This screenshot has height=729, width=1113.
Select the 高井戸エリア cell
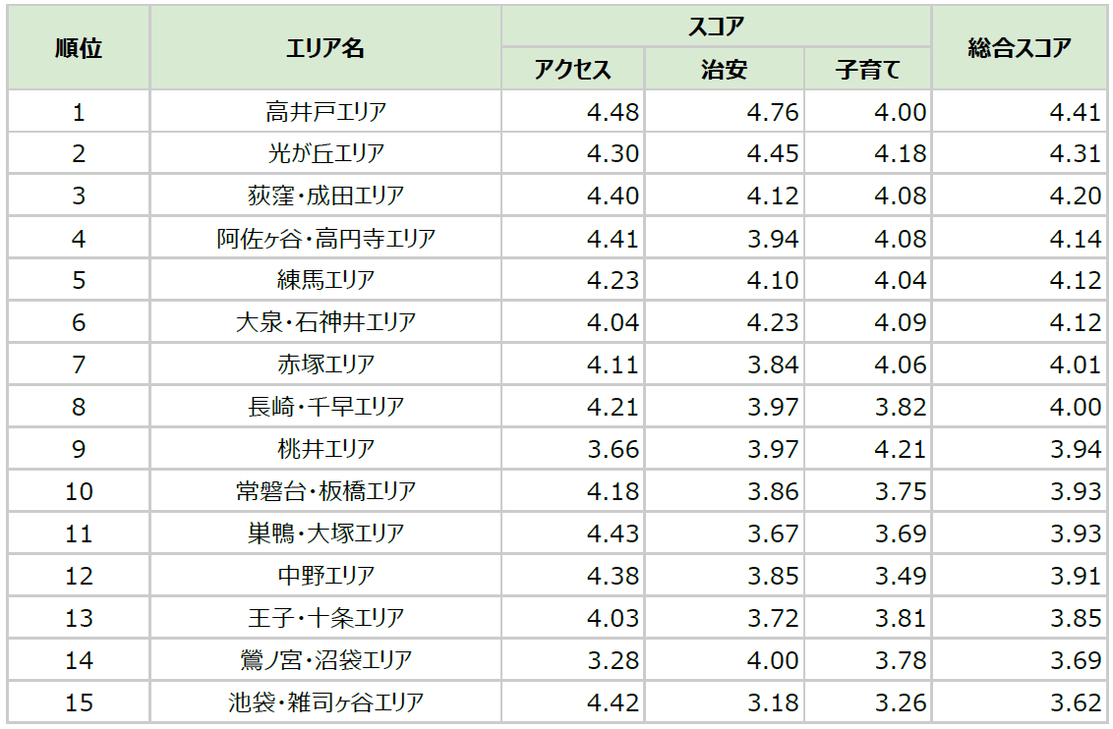tap(325, 112)
